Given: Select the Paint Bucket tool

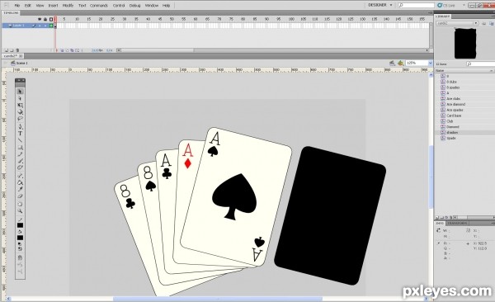Looking at the screenshot, I should (20, 182).
